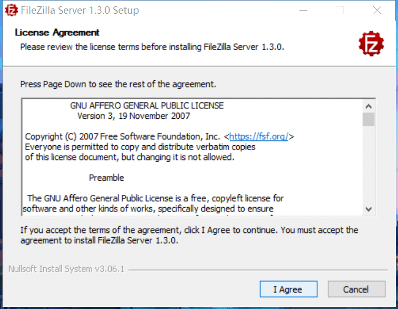Click the GNU AFFERO GENERAL PUBLIC LICENSE title line
This screenshot has height=309, width=398.
click(x=147, y=106)
